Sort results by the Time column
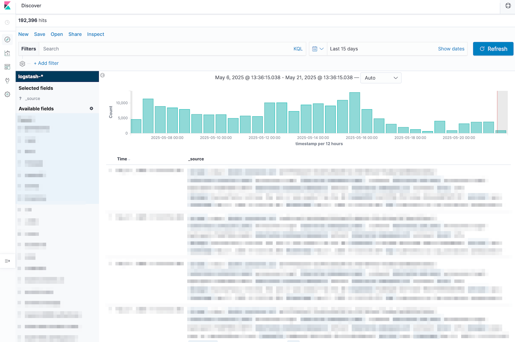This screenshot has width=515, height=342. click(124, 159)
